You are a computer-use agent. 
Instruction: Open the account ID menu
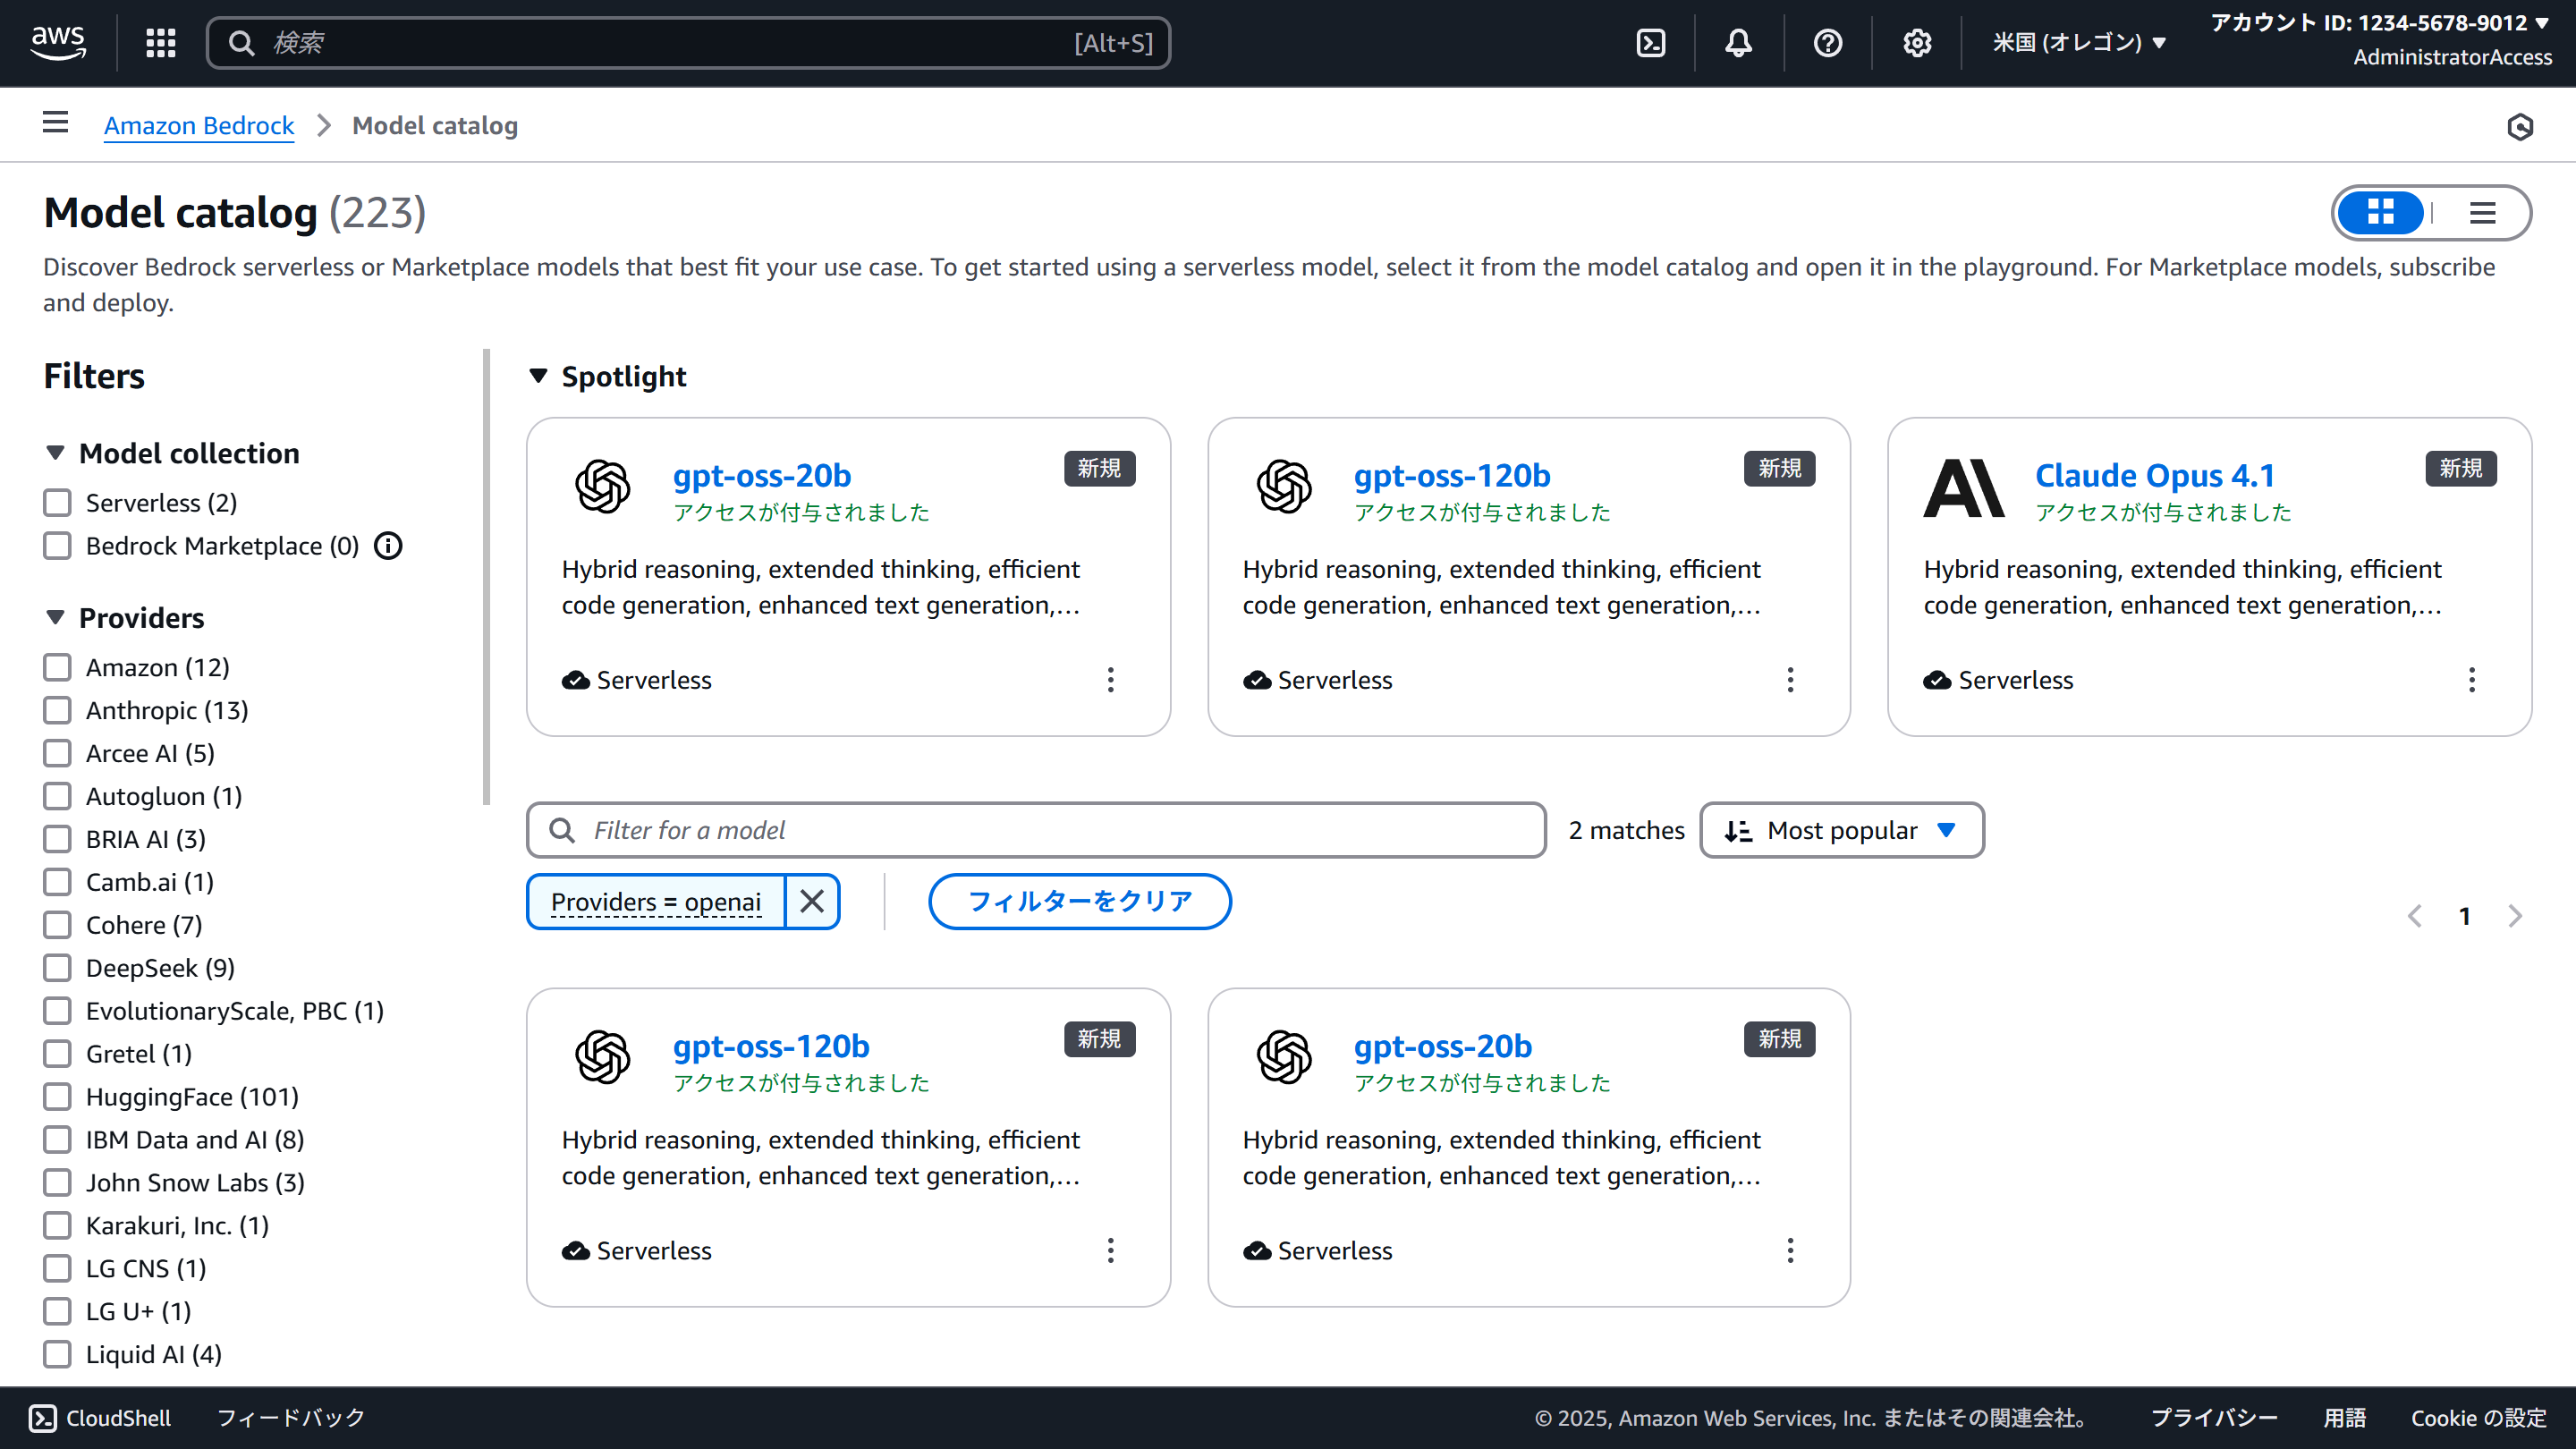[2378, 23]
